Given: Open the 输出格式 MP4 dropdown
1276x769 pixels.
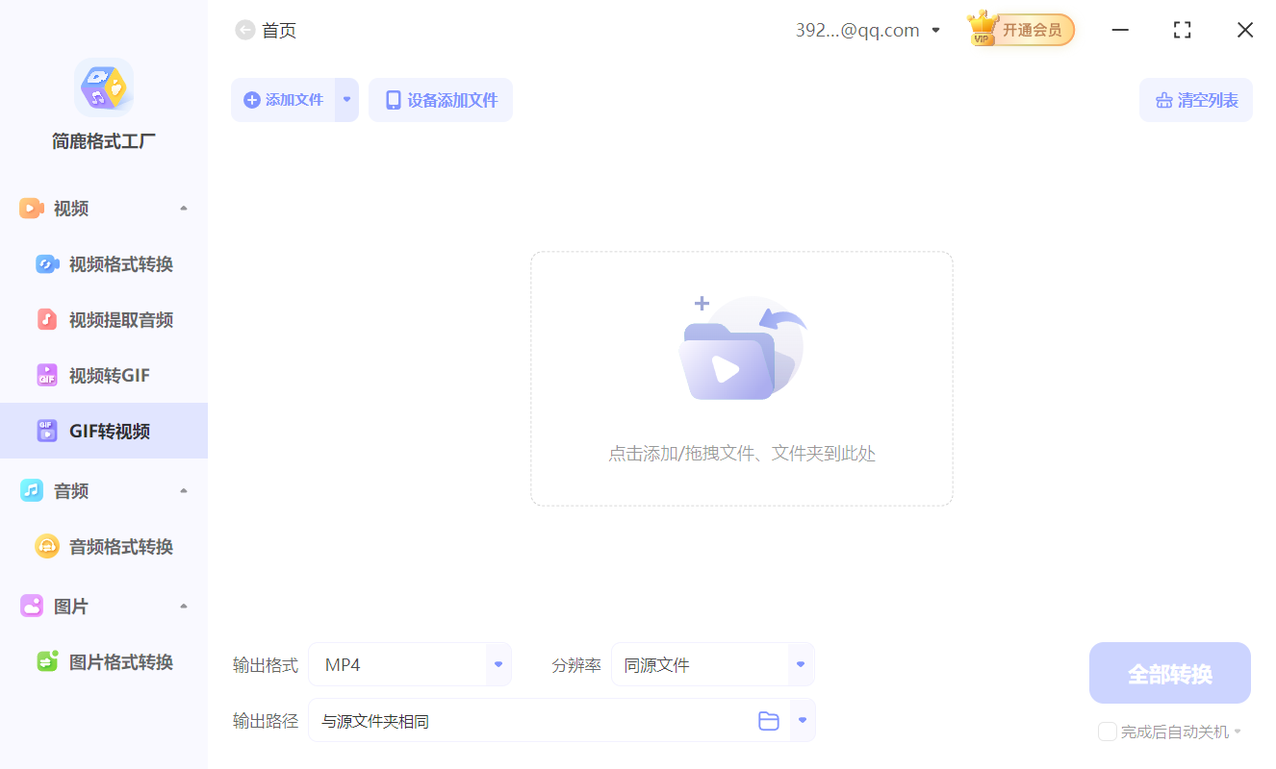Looking at the screenshot, I should click(497, 664).
